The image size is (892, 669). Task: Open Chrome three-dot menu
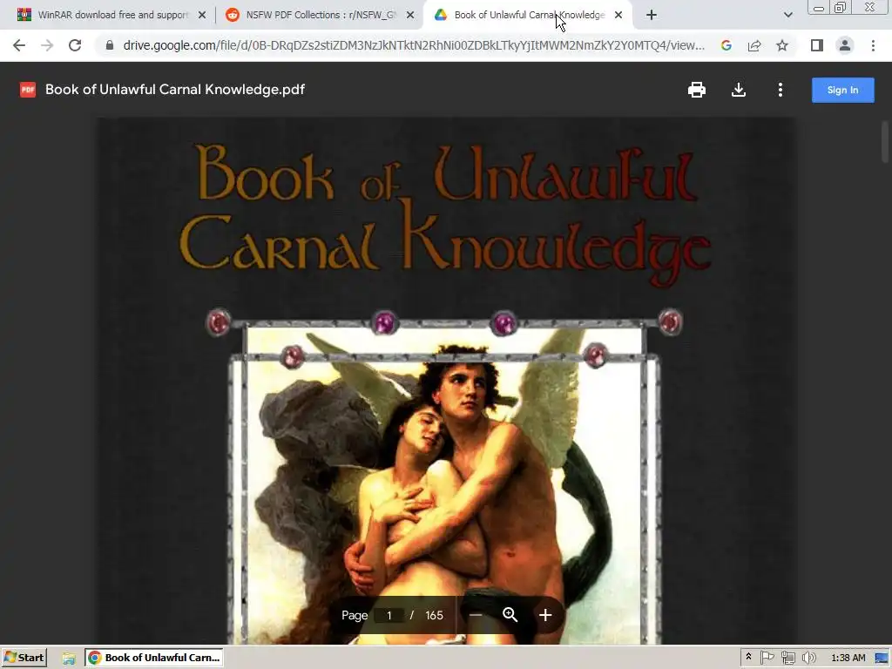pos(873,45)
